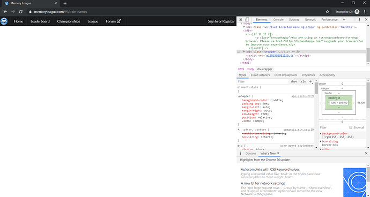The width and height of the screenshot is (370, 197).
Task: Go to Home in site navigation
Action: 18,21
